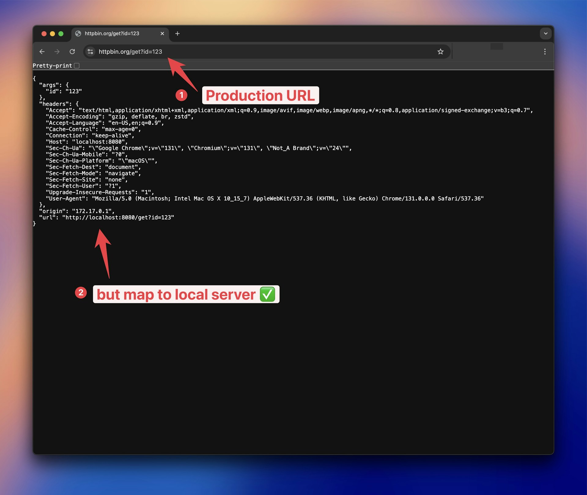587x495 pixels.
Task: Open the chevron dropdown at the window's top right
Action: click(x=545, y=34)
